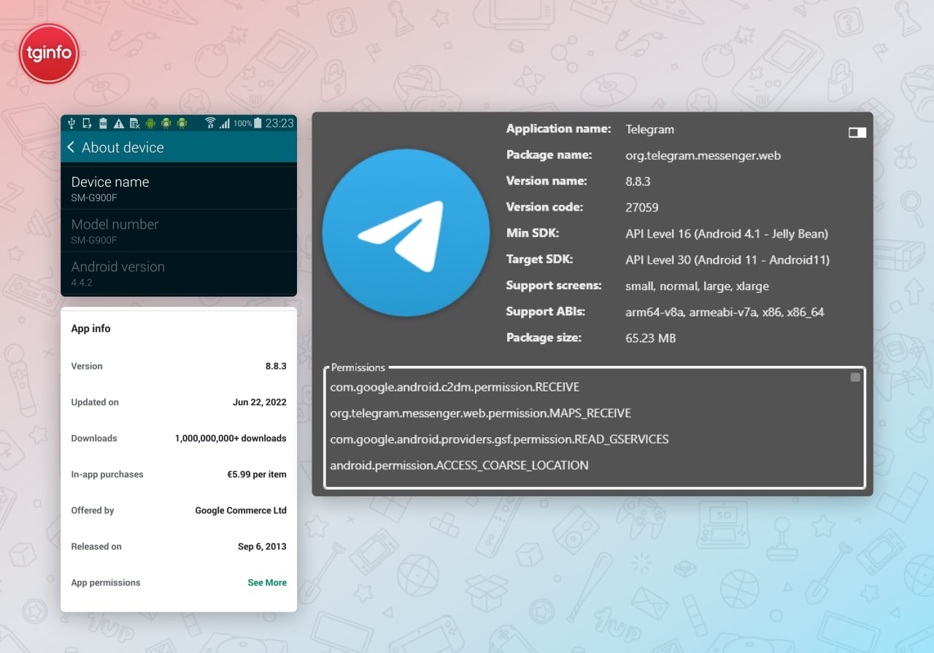Screen dimensions: 934x653
Task: Click the Offered by label
Action: tap(93, 510)
